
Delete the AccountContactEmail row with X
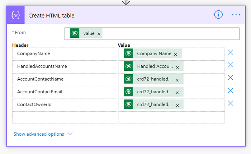click(231, 90)
